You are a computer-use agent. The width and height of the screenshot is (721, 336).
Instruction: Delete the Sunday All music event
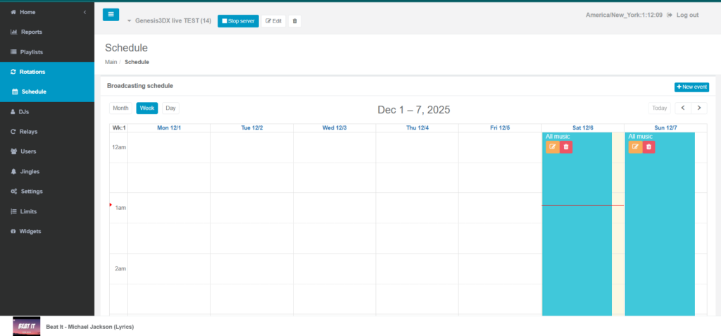click(x=649, y=147)
